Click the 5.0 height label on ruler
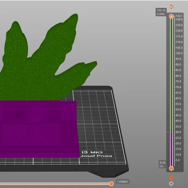 click(178, 160)
